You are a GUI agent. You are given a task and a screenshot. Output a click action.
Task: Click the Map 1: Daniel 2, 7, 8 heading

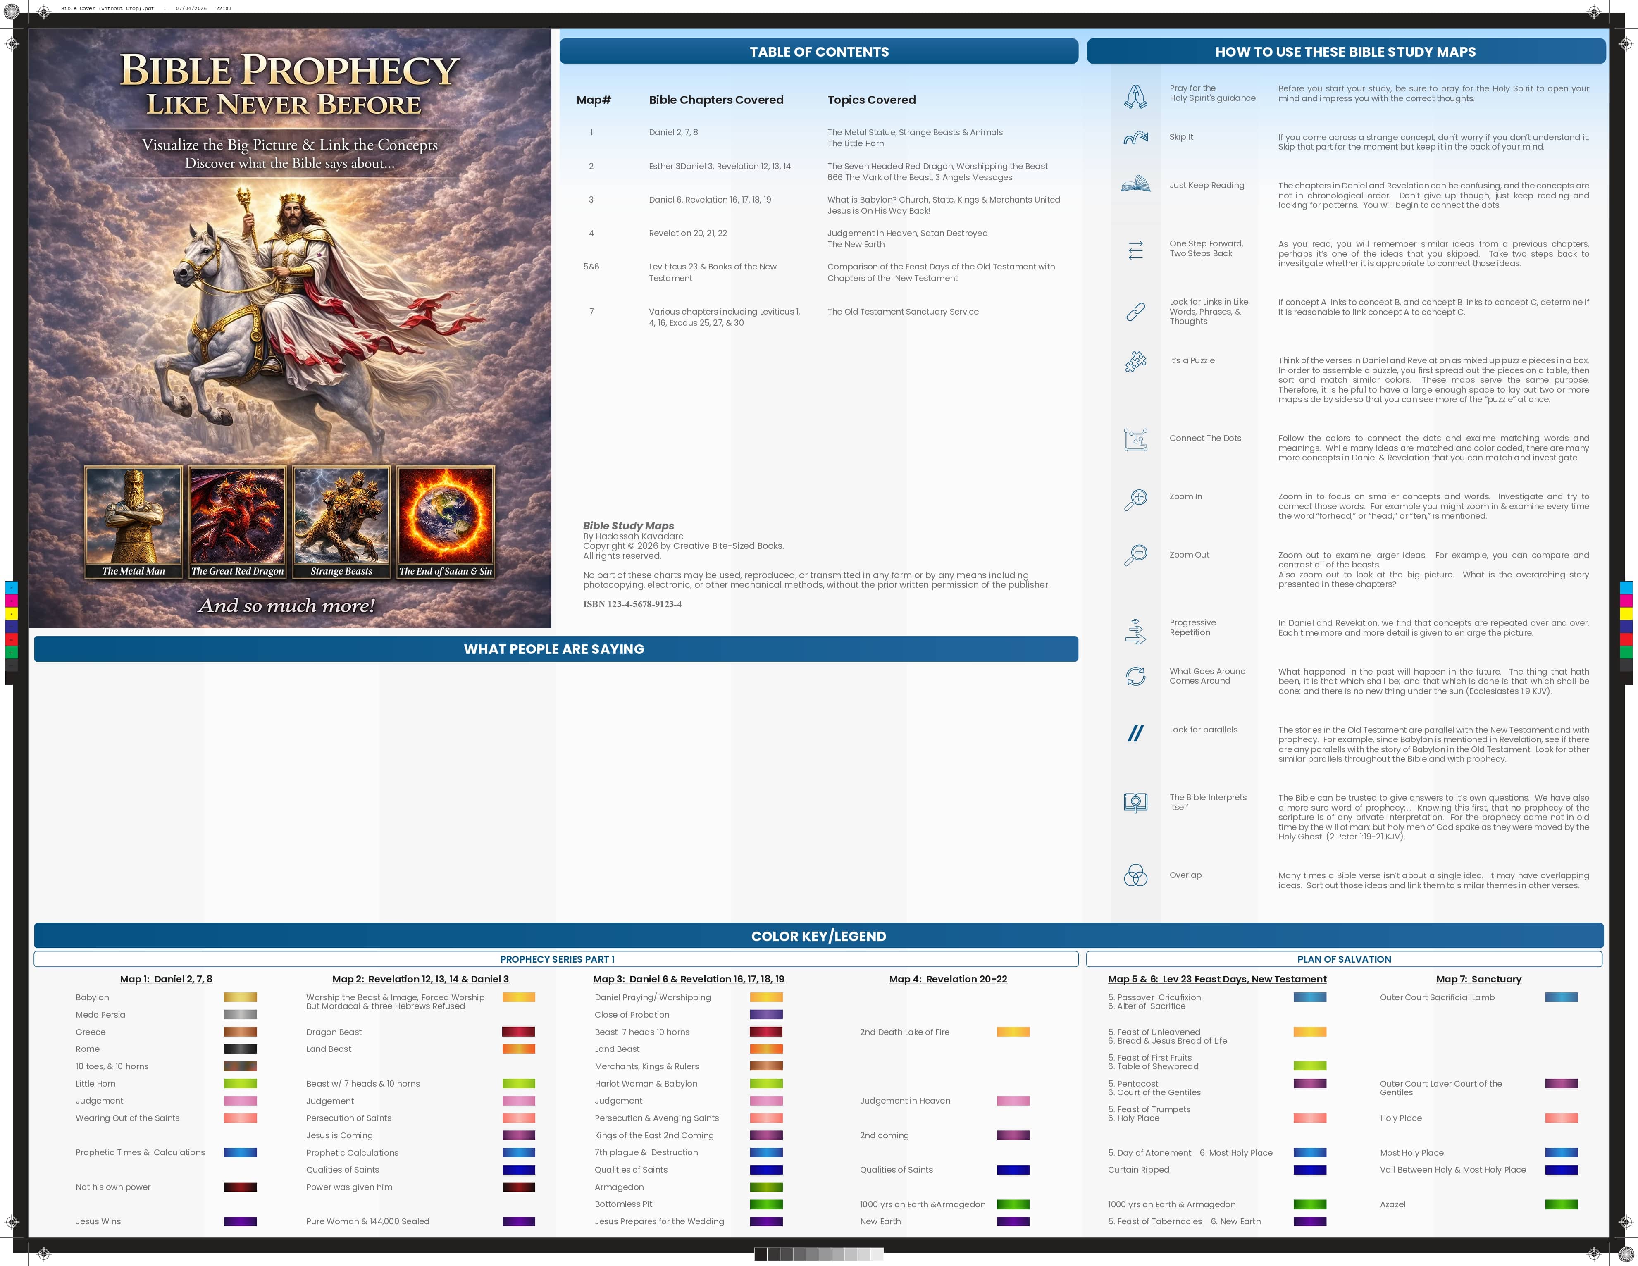coord(166,979)
